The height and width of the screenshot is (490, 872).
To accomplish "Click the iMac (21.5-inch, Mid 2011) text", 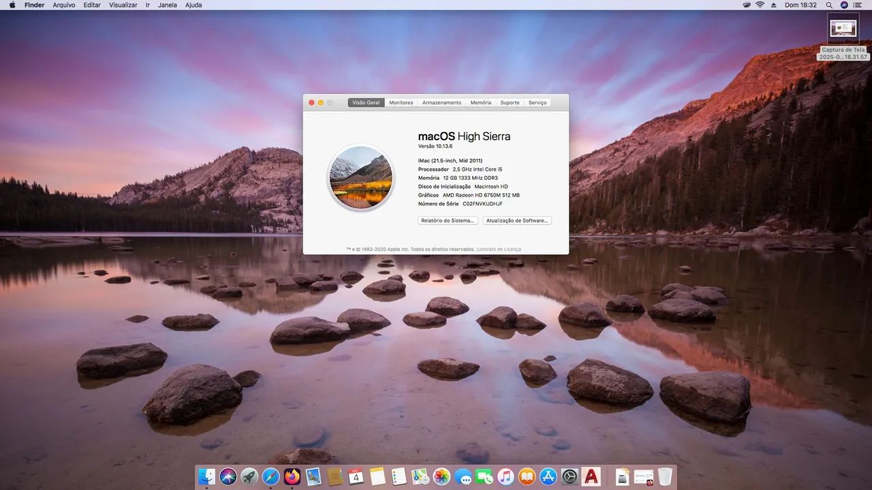I will [450, 161].
